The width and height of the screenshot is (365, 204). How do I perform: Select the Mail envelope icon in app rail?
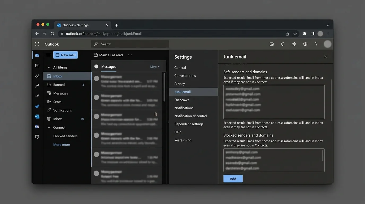(37, 55)
